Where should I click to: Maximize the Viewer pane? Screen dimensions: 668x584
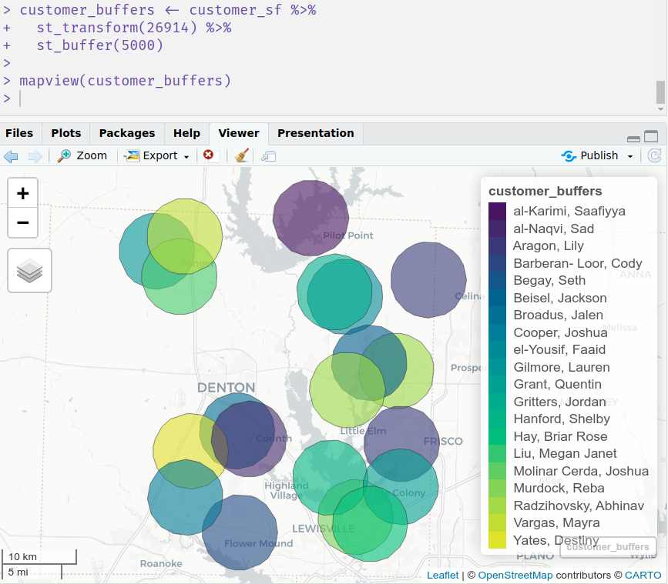point(651,136)
